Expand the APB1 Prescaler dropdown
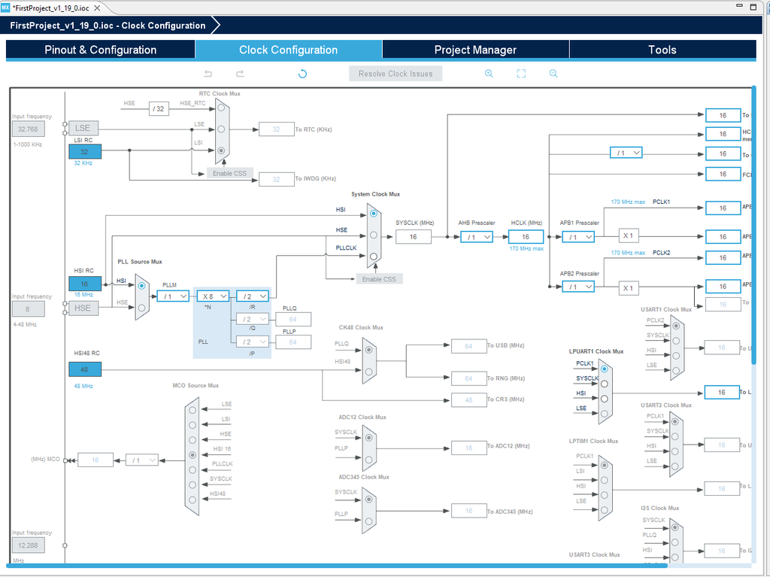Image resolution: width=770 pixels, height=577 pixels. tap(578, 237)
